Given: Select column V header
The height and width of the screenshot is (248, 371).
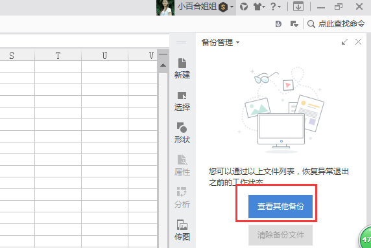Looking at the screenshot, I should tap(143, 56).
